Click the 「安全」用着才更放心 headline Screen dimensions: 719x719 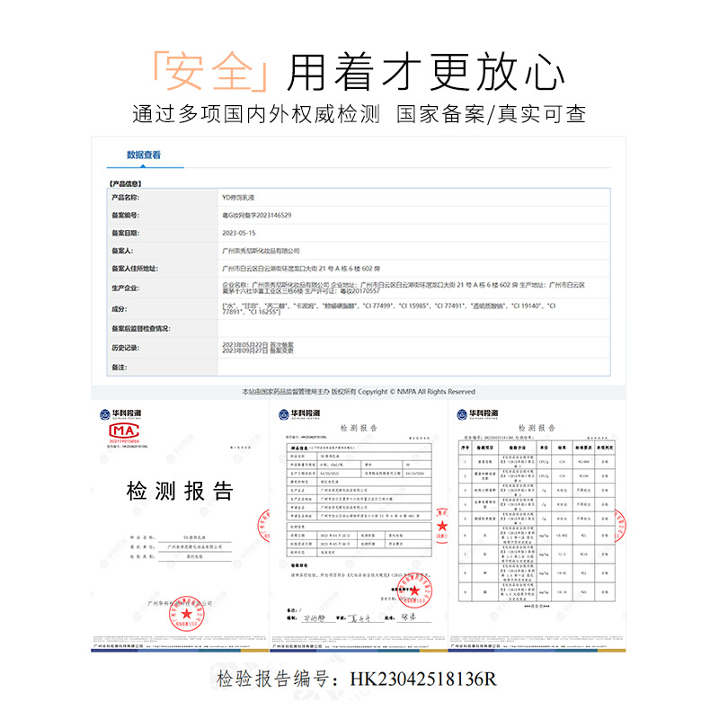359,72
